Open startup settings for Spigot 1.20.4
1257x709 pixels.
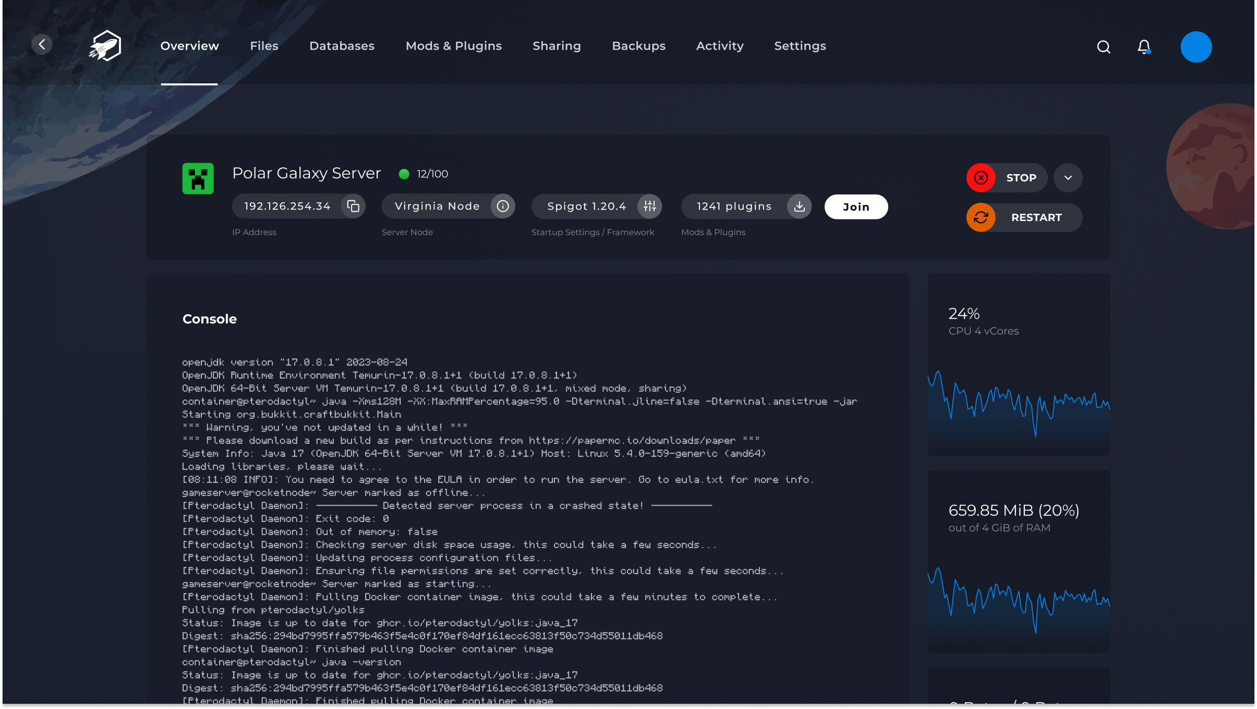(649, 206)
